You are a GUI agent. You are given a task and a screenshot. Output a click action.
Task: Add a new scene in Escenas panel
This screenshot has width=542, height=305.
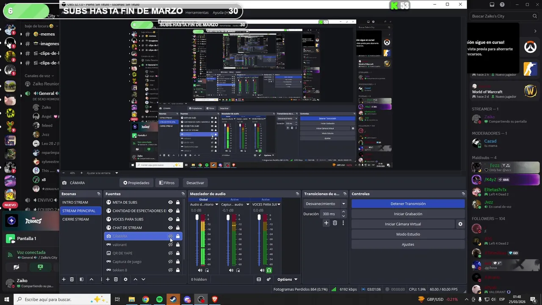(64, 279)
